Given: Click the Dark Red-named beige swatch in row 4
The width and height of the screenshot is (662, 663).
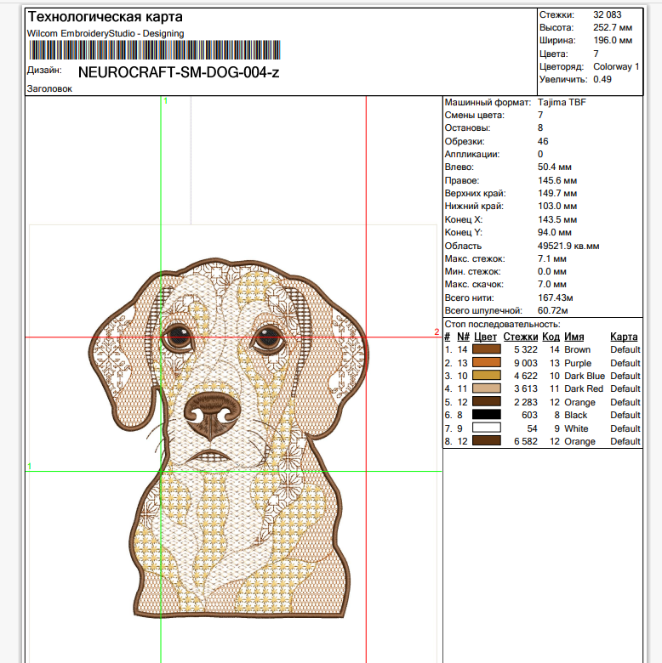Looking at the screenshot, I should (487, 388).
